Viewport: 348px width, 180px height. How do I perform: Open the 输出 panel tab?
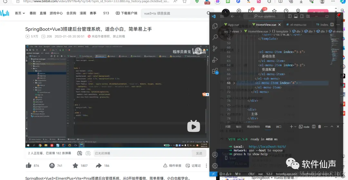238,127
